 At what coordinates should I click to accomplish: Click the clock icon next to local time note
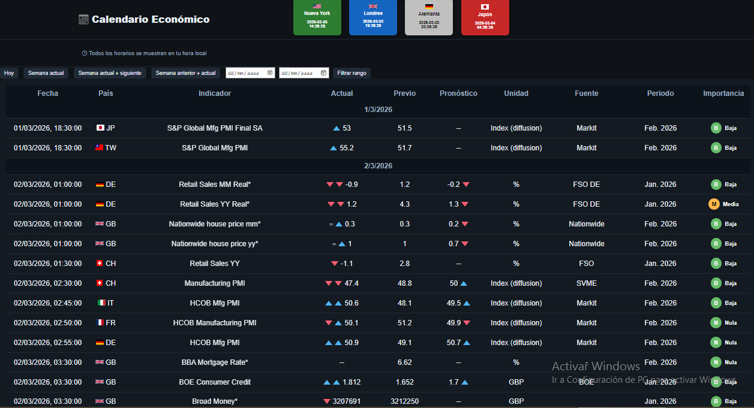[85, 53]
